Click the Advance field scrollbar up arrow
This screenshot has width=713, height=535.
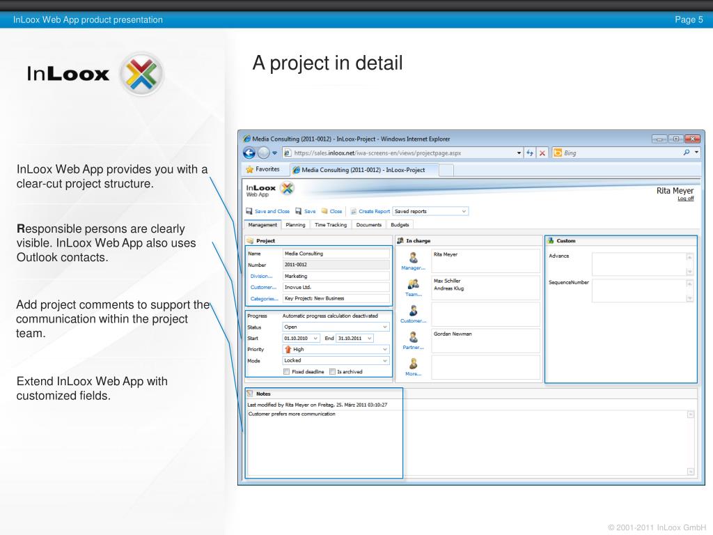click(689, 257)
